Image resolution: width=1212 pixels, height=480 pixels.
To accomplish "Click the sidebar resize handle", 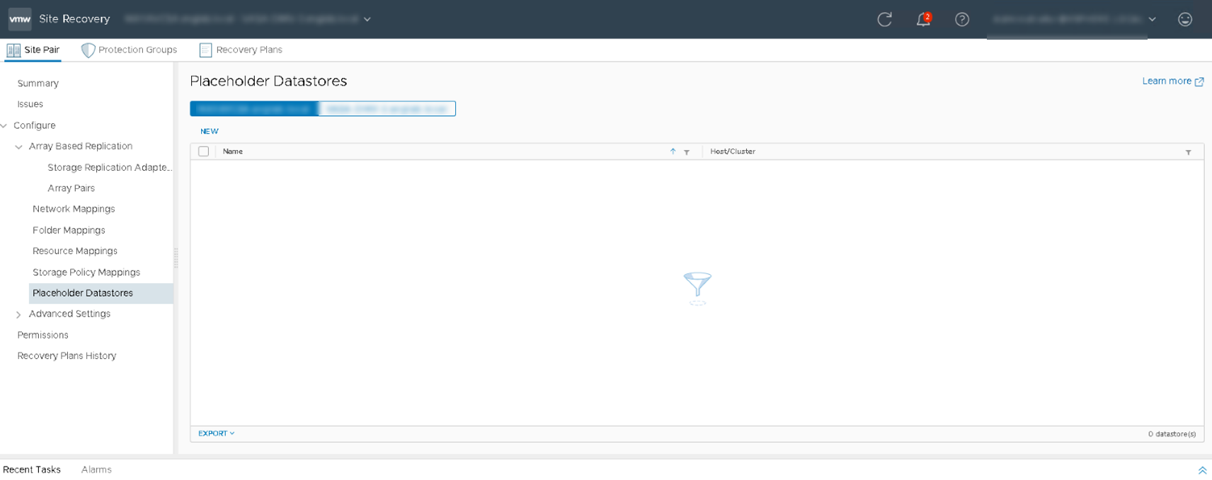I will pyautogui.click(x=176, y=258).
